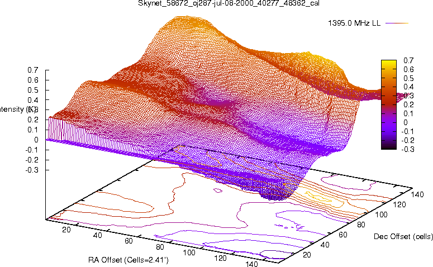Screen dimensions: 433x267
Task: Click the 0.5 label on the color bar
Action: 408,78
